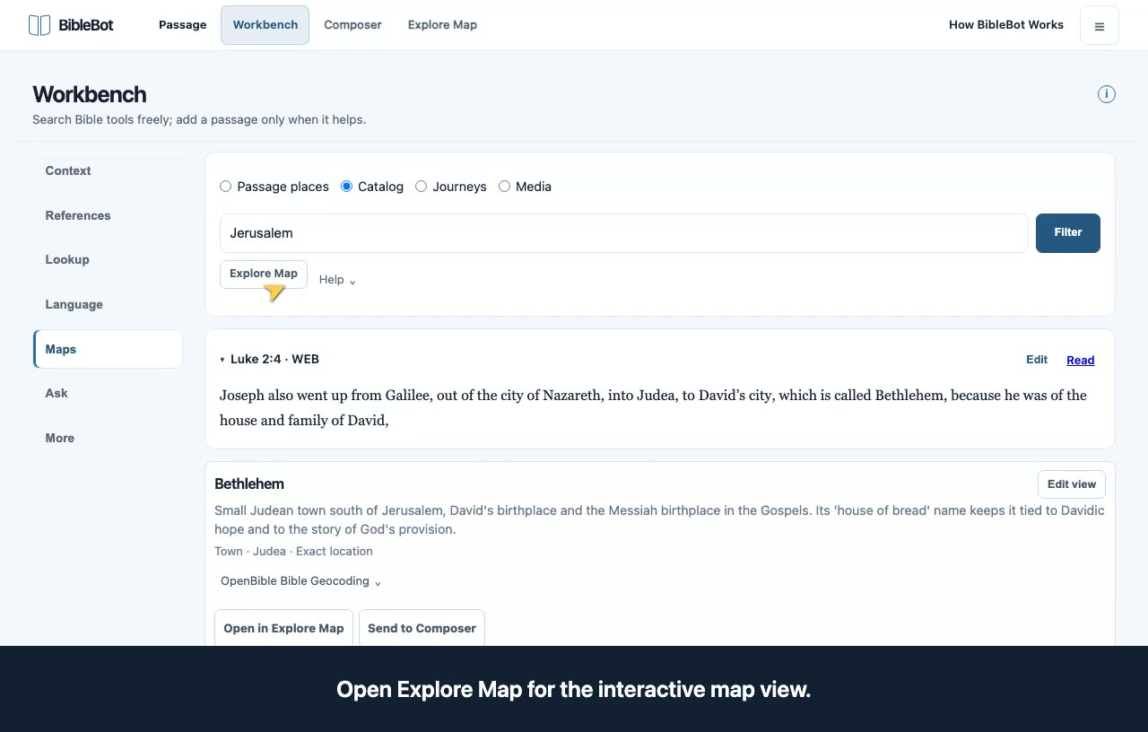Click the BibleBot book logo icon
Screen dimensions: 1148x732
pyautogui.click(x=39, y=25)
